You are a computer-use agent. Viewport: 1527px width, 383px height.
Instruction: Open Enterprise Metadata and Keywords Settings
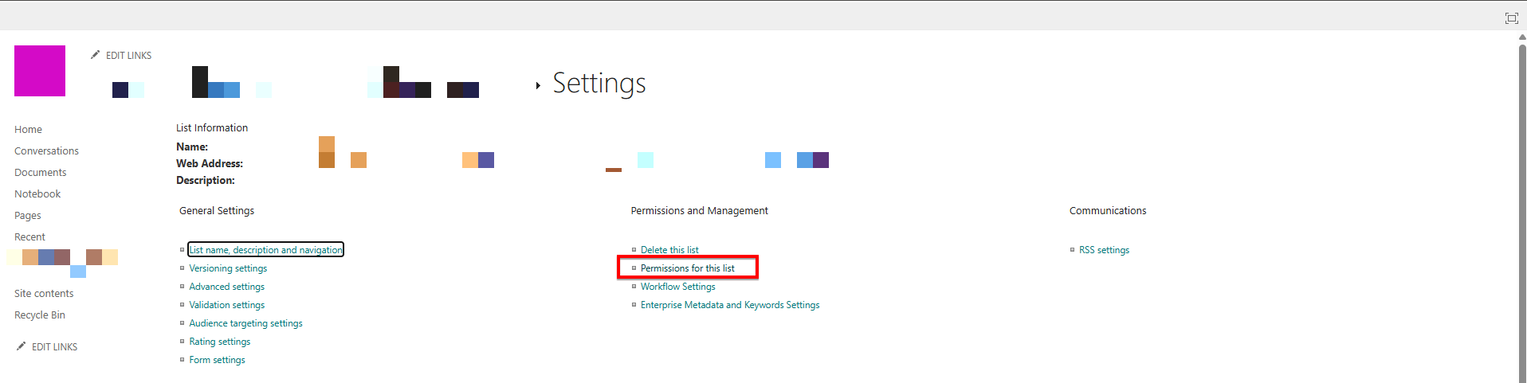tap(729, 305)
